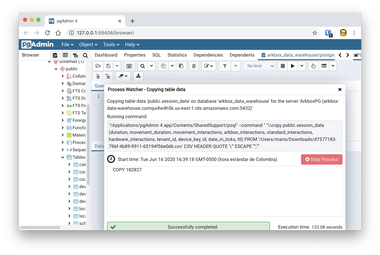Switch to the Dashboard tab
Viewport: 380px width, 255px height.
coord(106,55)
